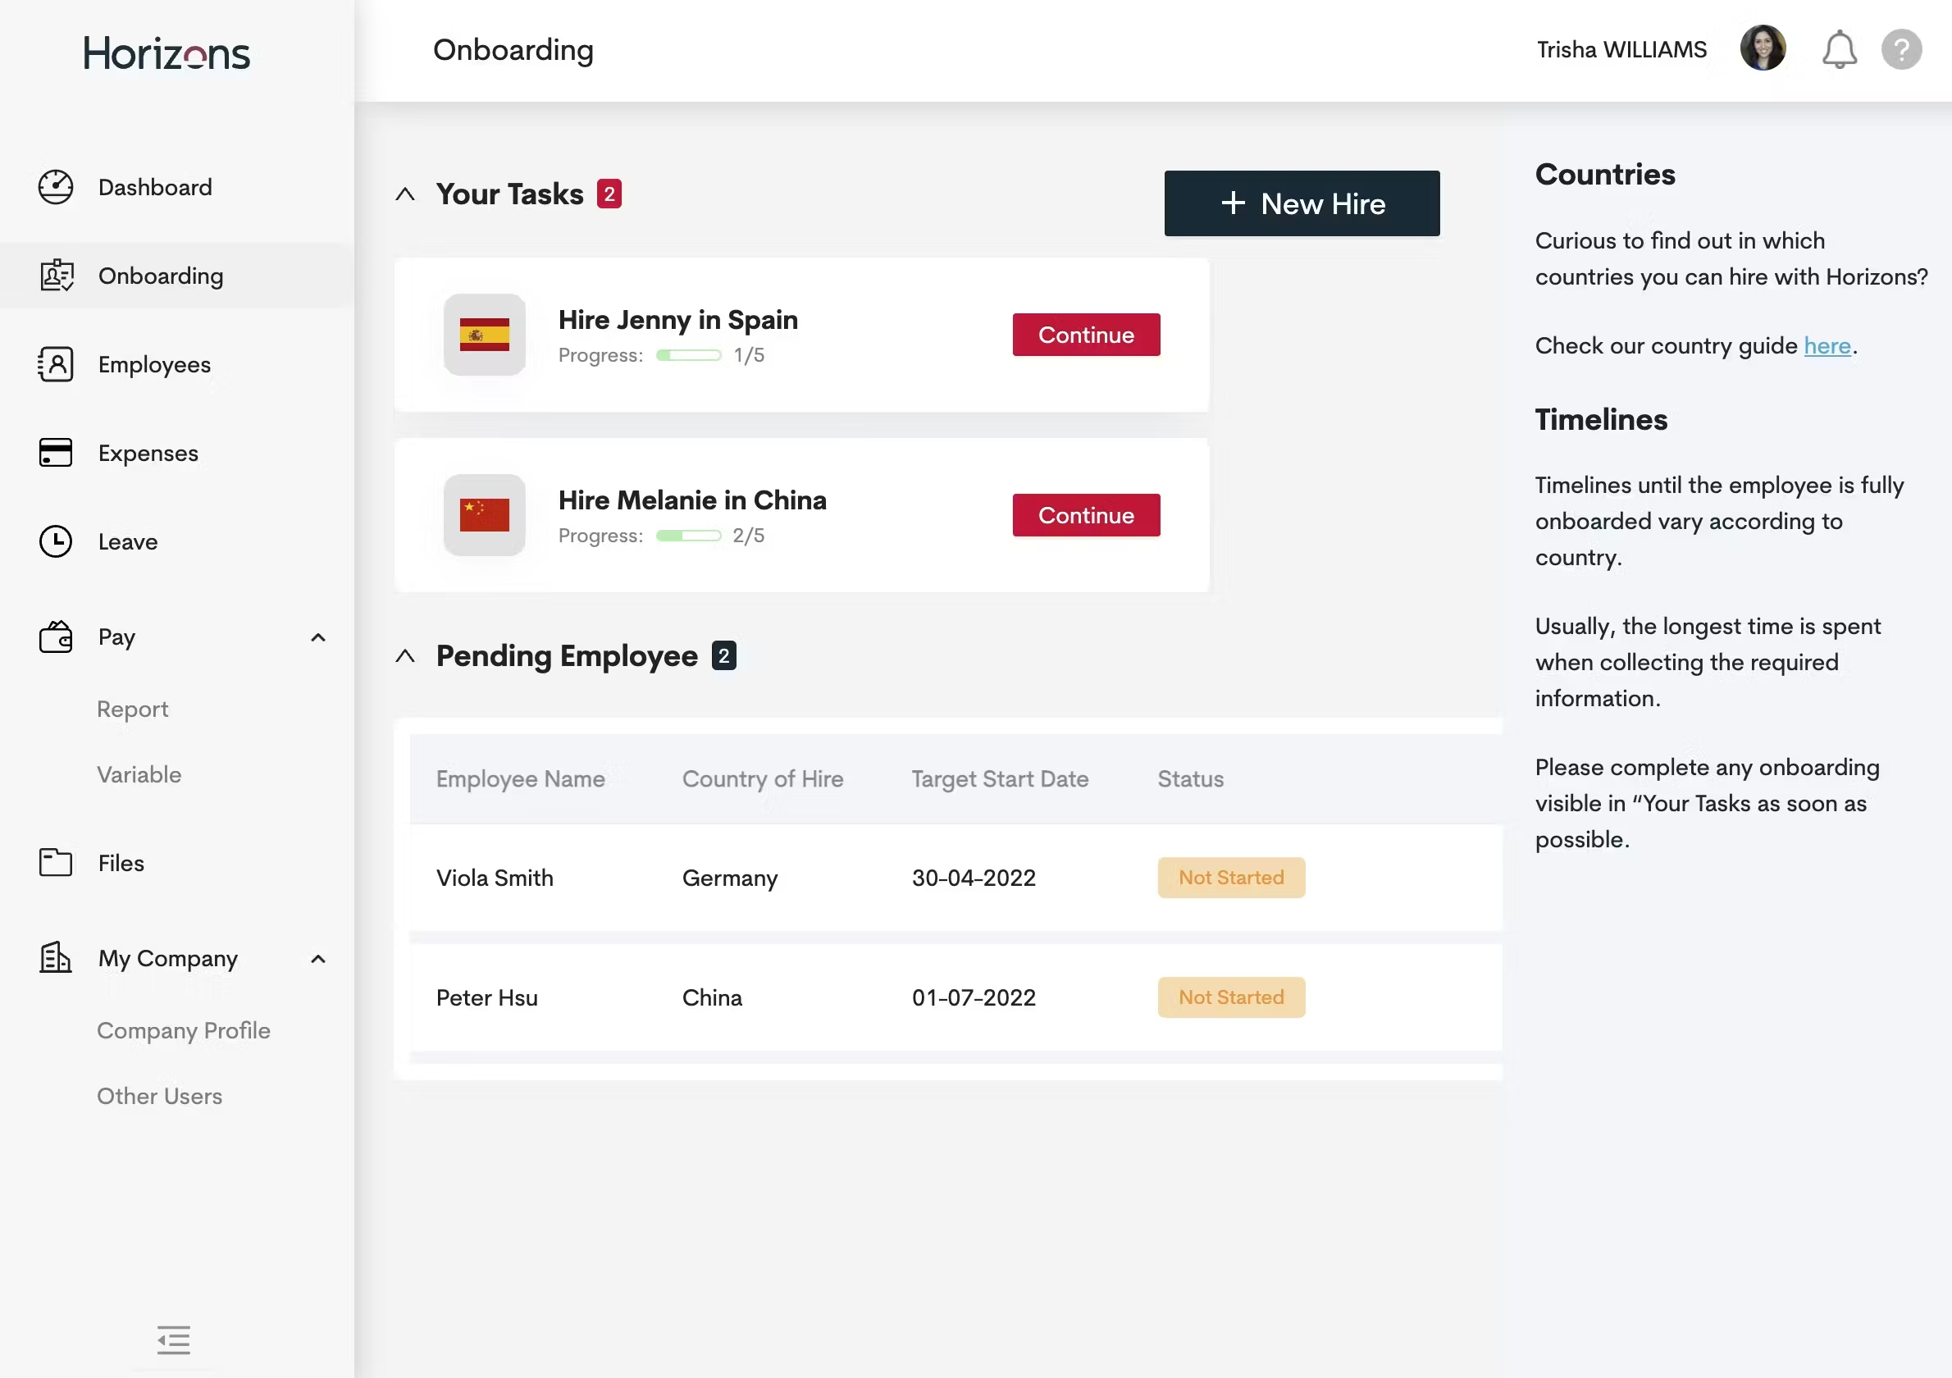Open Company Profile submenu item
The image size is (1952, 1378).
coord(183,1030)
